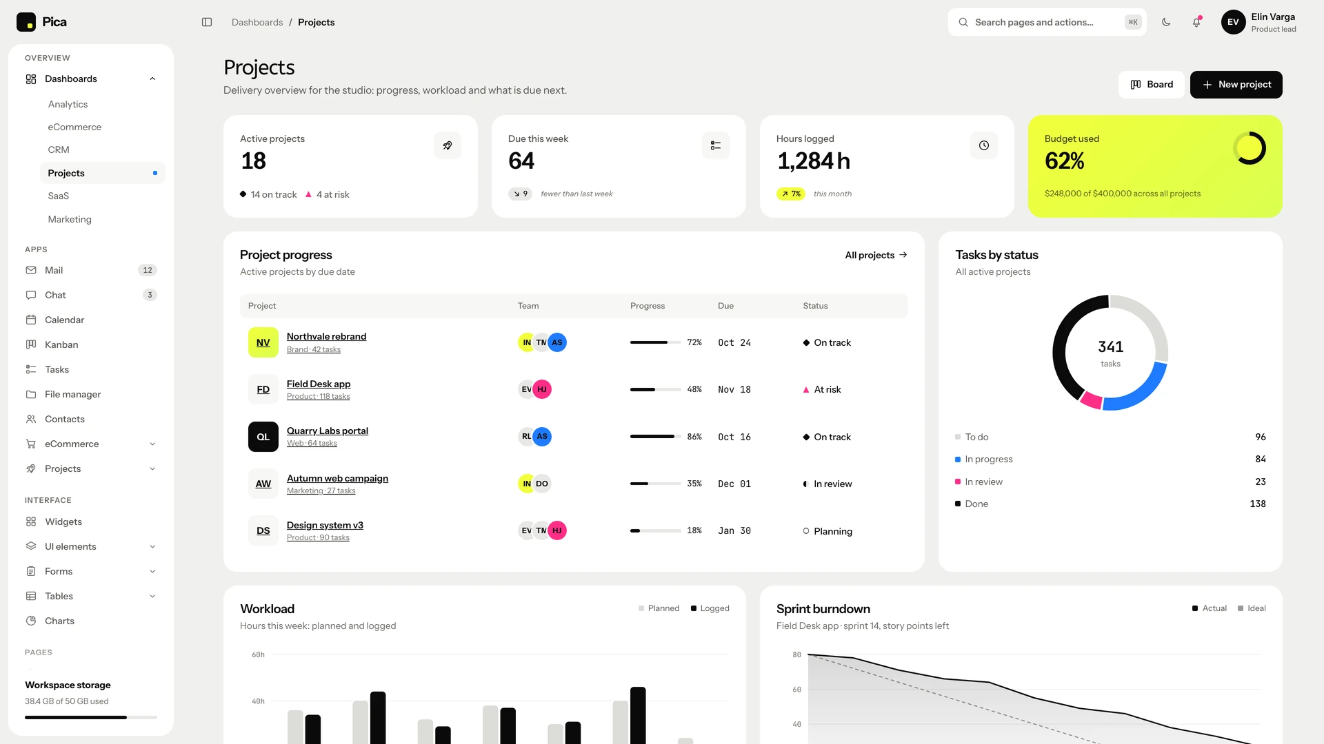1324x744 pixels.
Task: Click the Calendar sidebar icon
Action: pos(31,320)
